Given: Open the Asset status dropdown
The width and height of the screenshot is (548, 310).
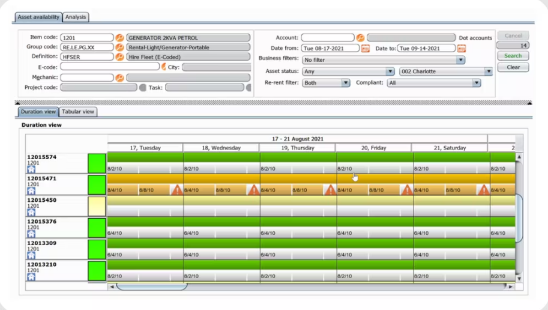Looking at the screenshot, I should coord(390,71).
